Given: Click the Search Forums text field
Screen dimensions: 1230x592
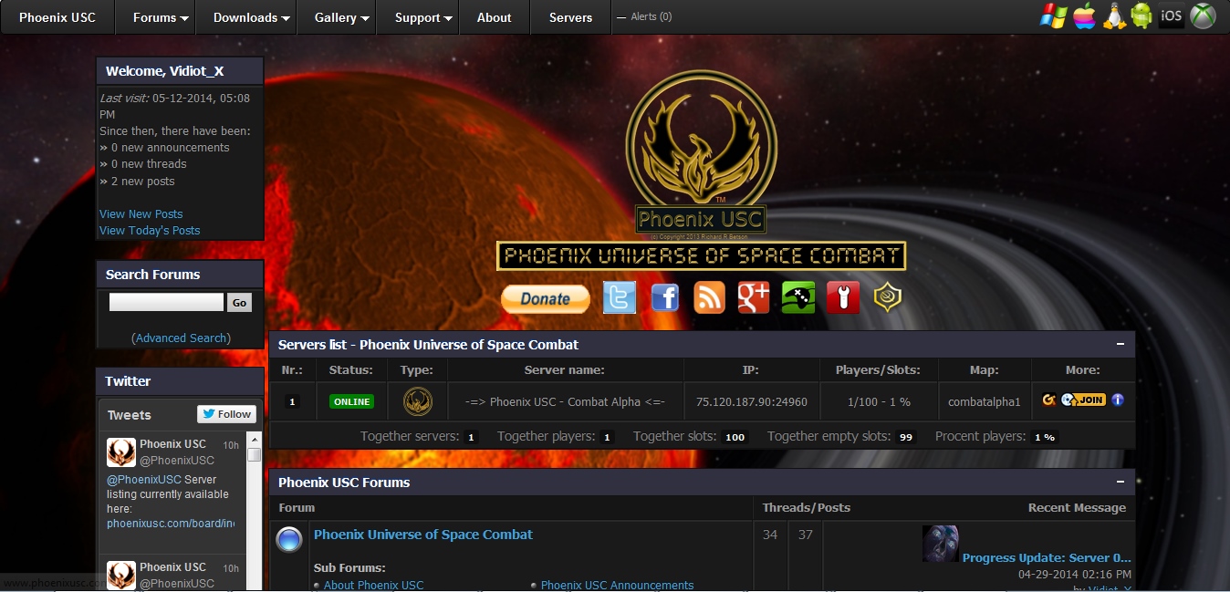Looking at the screenshot, I should coord(166,302).
